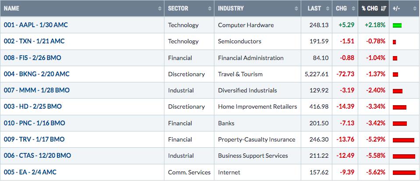Open 010 - PNC - 1/16 BMO link
420x181 pixels.
34,123
